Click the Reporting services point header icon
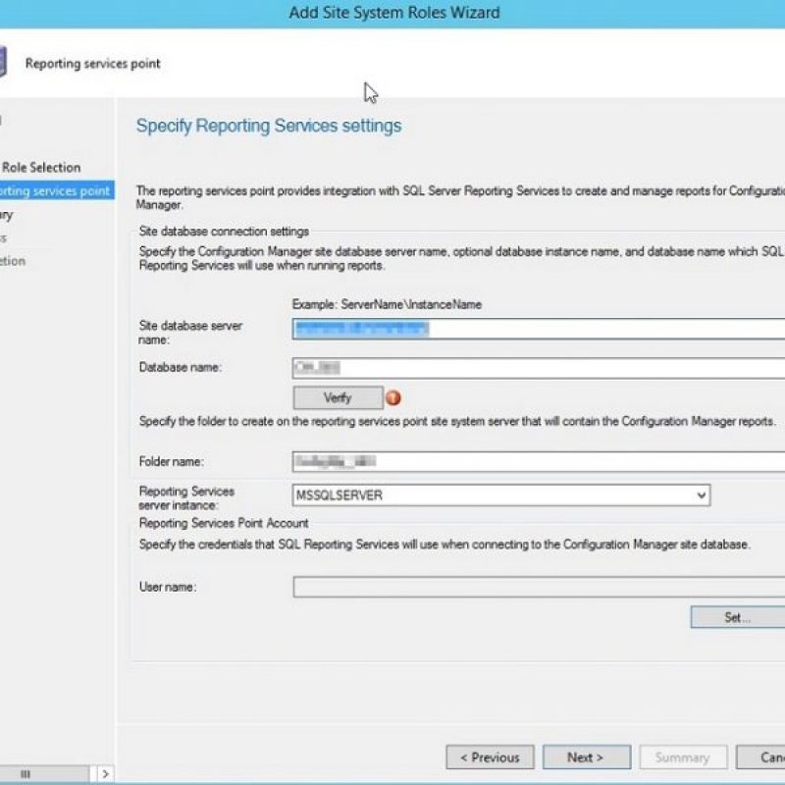The image size is (785, 785). point(6,62)
